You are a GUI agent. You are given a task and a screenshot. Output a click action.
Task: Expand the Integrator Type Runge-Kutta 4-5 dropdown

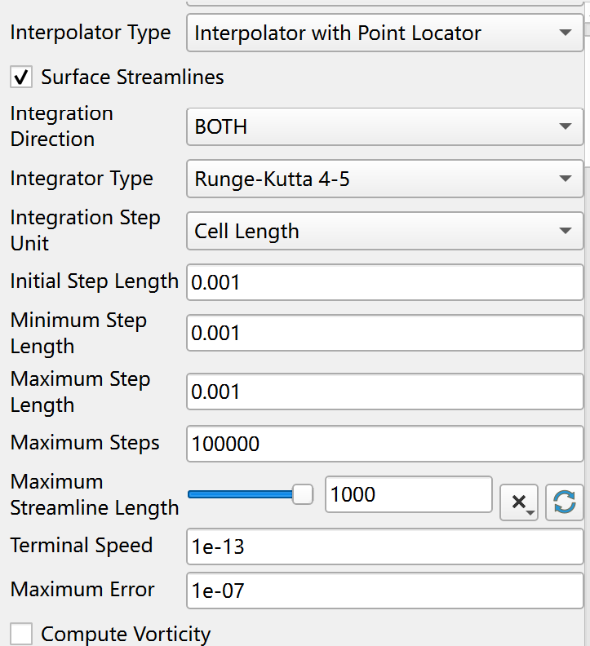click(384, 179)
